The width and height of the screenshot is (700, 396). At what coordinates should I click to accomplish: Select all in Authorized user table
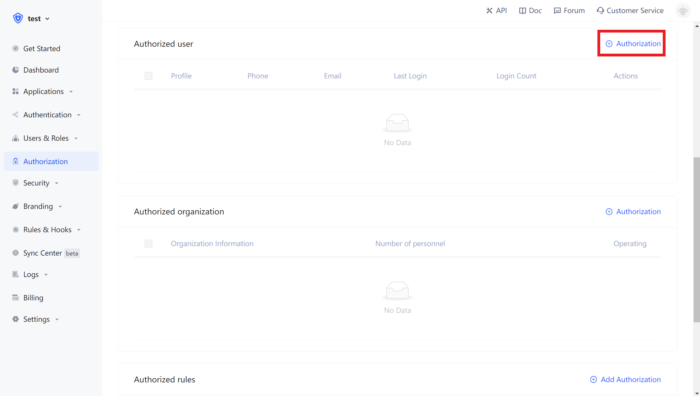pyautogui.click(x=148, y=76)
